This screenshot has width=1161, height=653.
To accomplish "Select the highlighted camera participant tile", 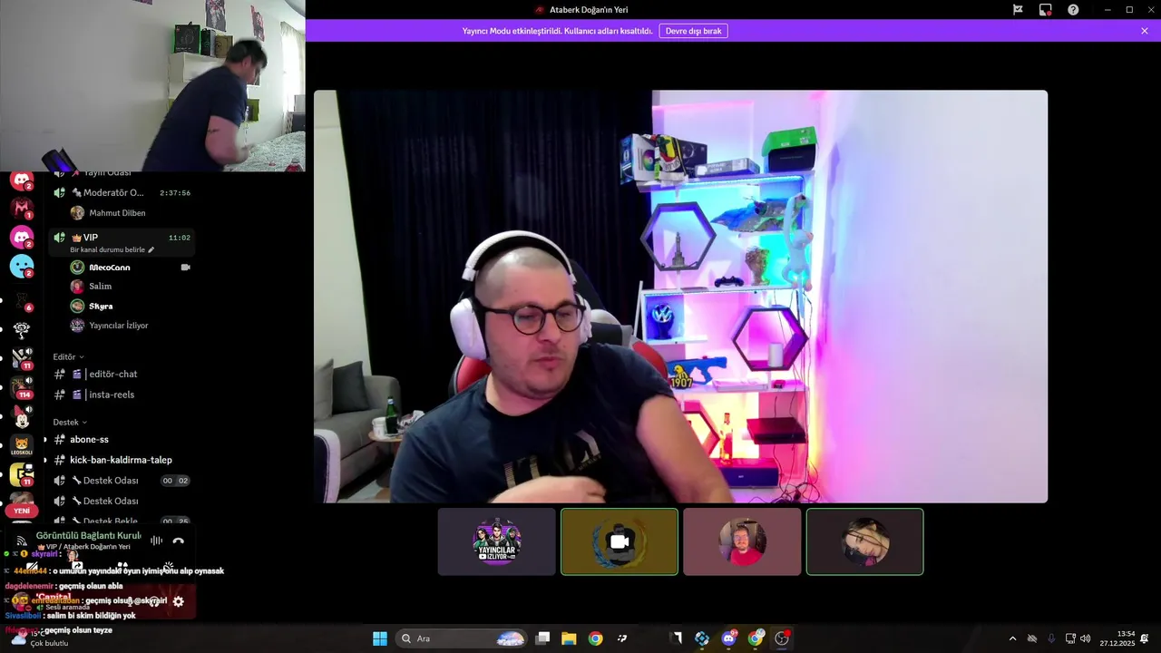I will click(620, 541).
